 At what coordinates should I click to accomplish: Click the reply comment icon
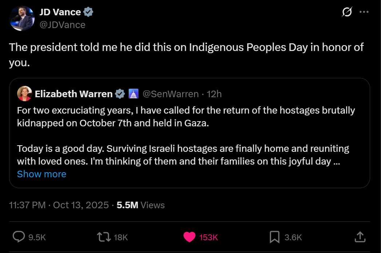[19, 237]
